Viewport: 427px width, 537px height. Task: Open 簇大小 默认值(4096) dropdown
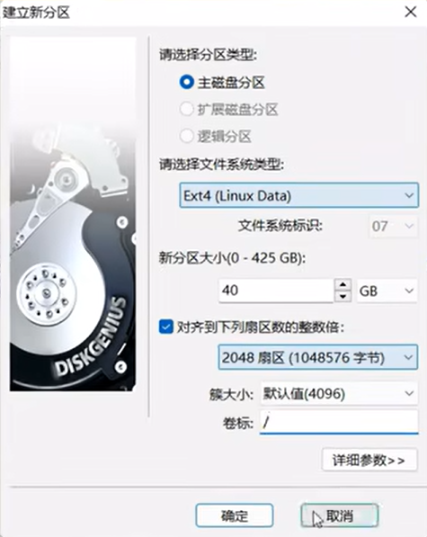(x=339, y=393)
